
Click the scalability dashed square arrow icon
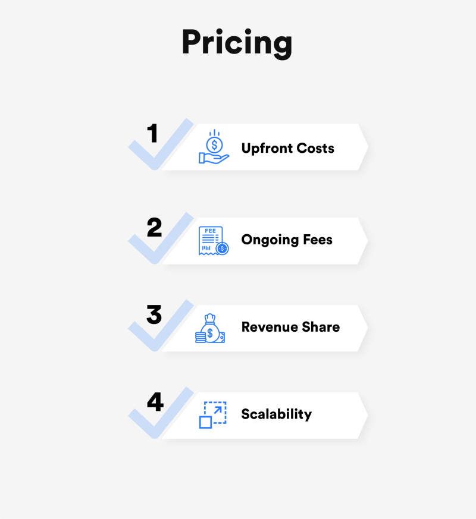tap(212, 415)
